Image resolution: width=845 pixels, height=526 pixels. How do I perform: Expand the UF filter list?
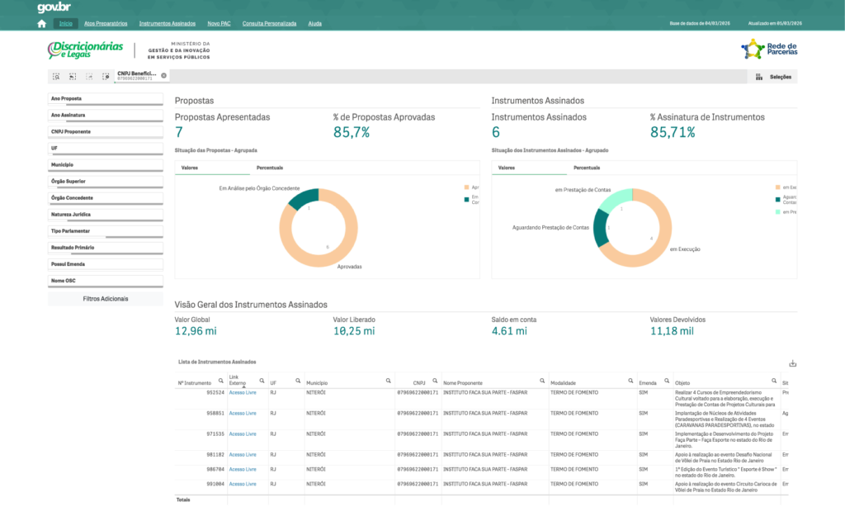pyautogui.click(x=106, y=149)
